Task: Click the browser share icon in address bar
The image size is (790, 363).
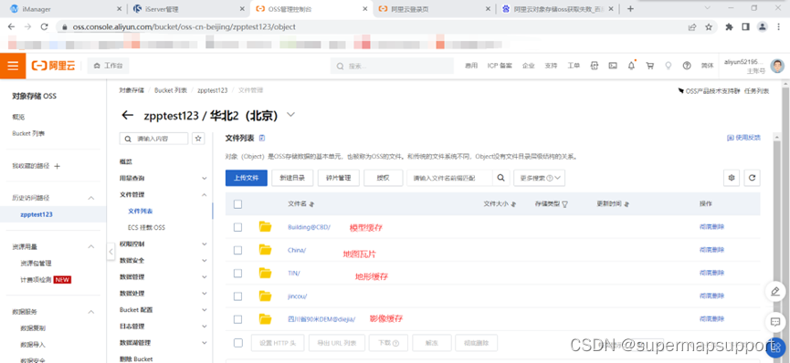Action: (692, 26)
